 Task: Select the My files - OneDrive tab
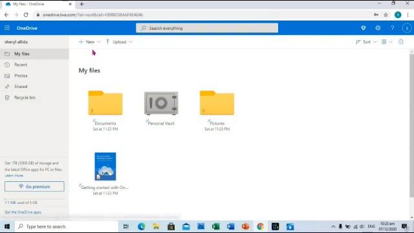[x=38, y=5]
